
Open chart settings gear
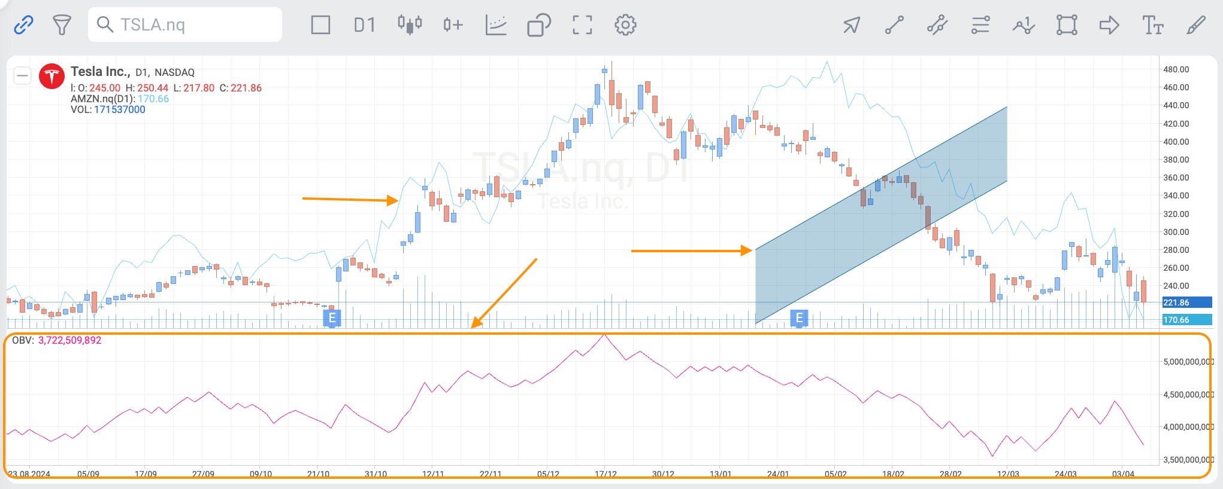coord(625,25)
